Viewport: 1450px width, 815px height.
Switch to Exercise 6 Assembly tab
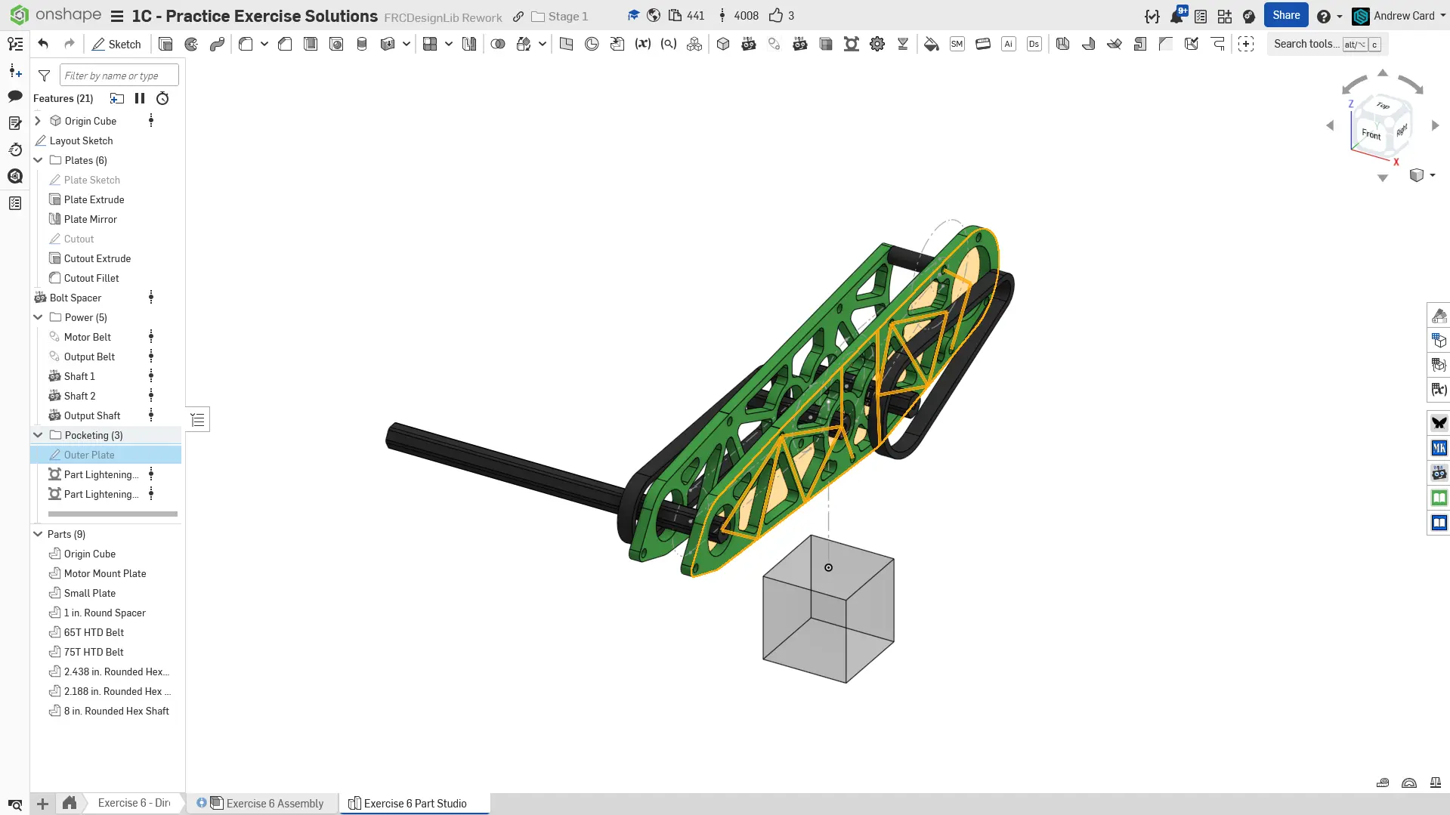[x=274, y=803]
